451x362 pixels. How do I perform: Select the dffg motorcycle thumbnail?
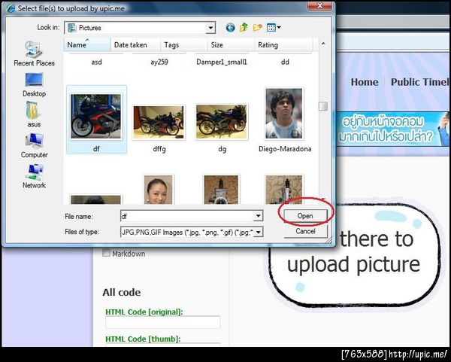pyautogui.click(x=159, y=123)
